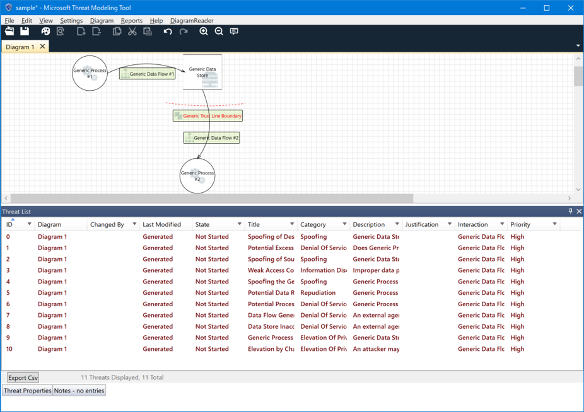Click the Save floppy disk icon
The image size is (584, 412).
point(25,31)
